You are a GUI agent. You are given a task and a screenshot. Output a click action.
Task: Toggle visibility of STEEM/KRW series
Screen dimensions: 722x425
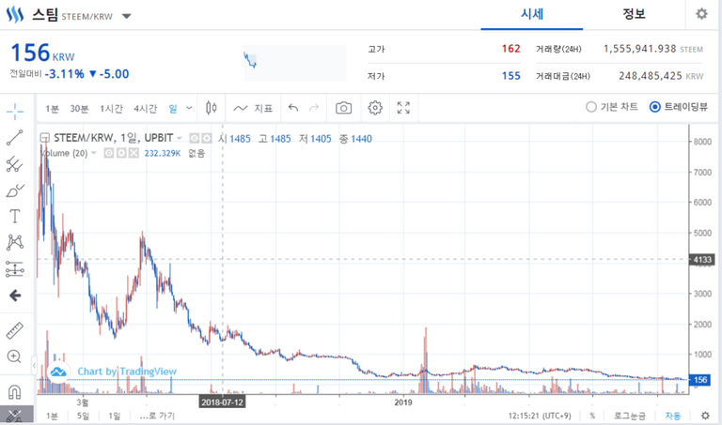[x=195, y=138]
